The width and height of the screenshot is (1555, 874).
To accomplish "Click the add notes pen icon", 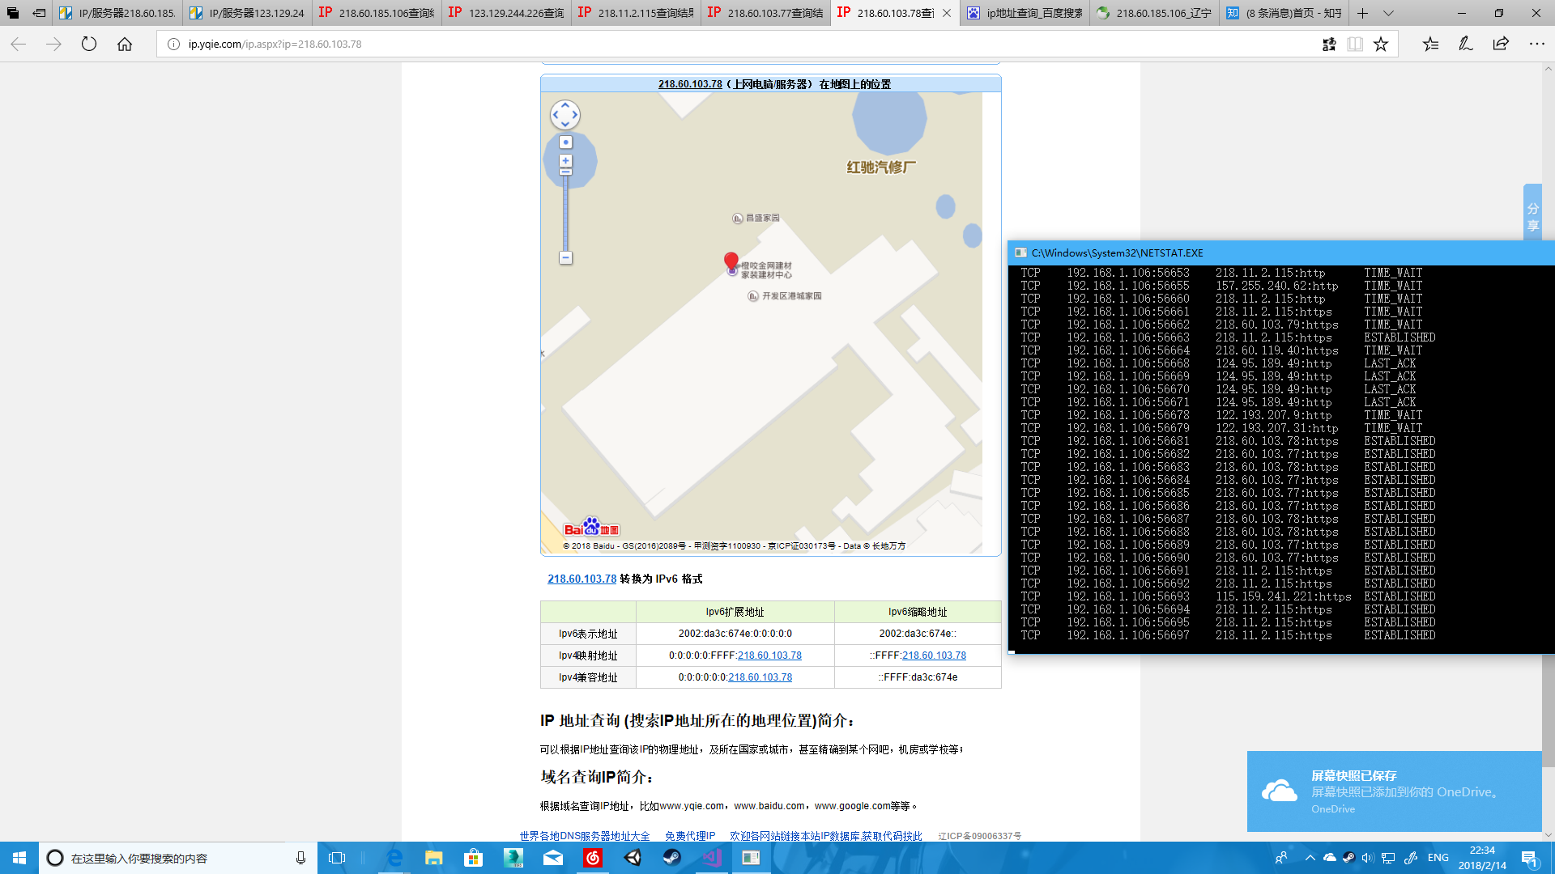I will click(1465, 45).
